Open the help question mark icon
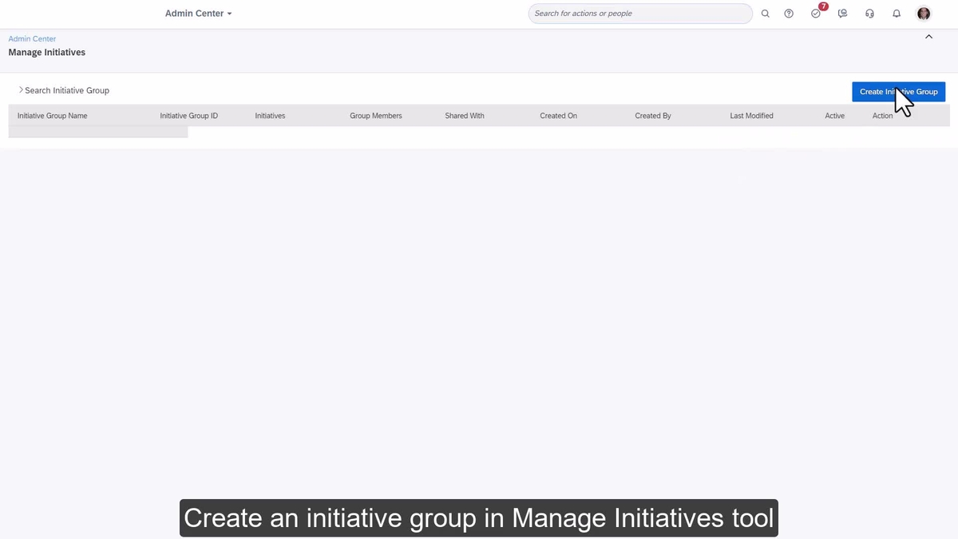The height and width of the screenshot is (539, 958). 789,14
